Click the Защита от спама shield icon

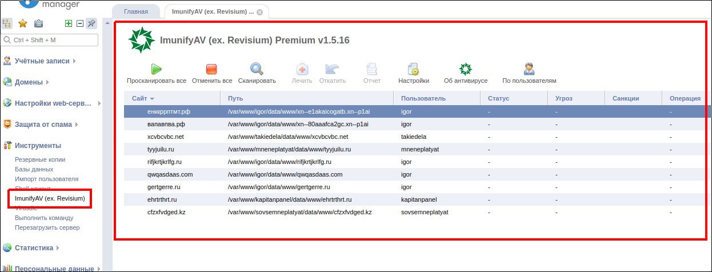click(7, 124)
